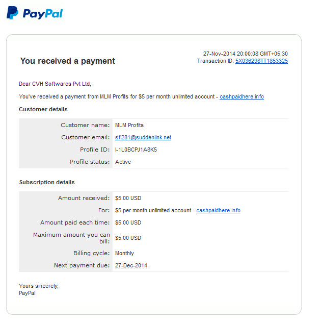Open transaction ID 5X036298TT1853325 link
The width and height of the screenshot is (322, 323).
(261, 61)
